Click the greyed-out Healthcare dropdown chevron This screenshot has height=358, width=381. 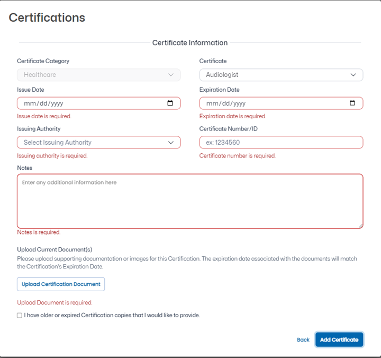tap(171, 75)
